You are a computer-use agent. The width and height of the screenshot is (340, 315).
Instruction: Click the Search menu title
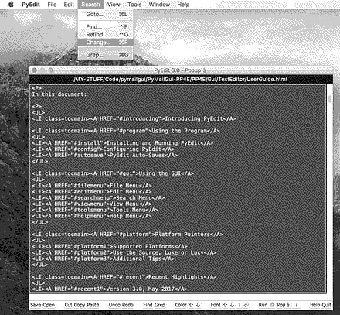(90, 5)
